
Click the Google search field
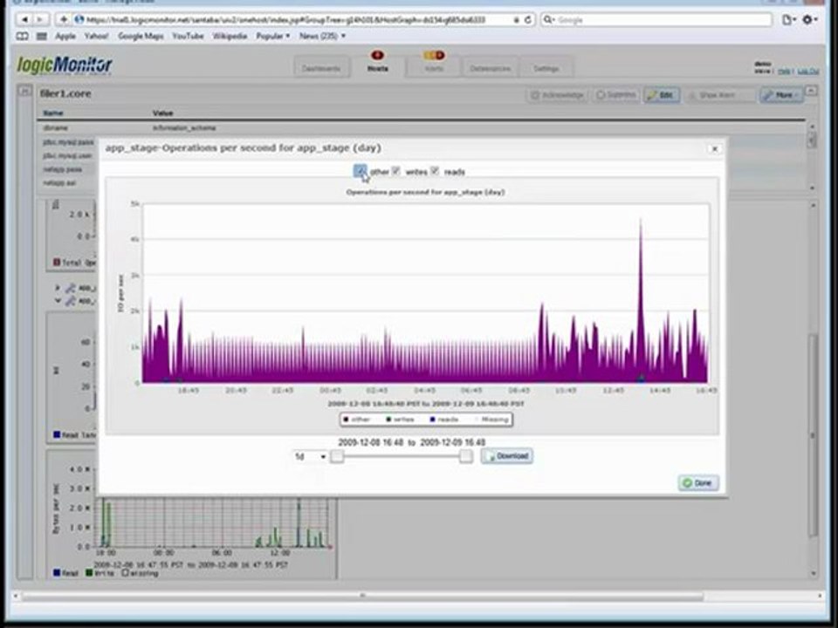[656, 20]
